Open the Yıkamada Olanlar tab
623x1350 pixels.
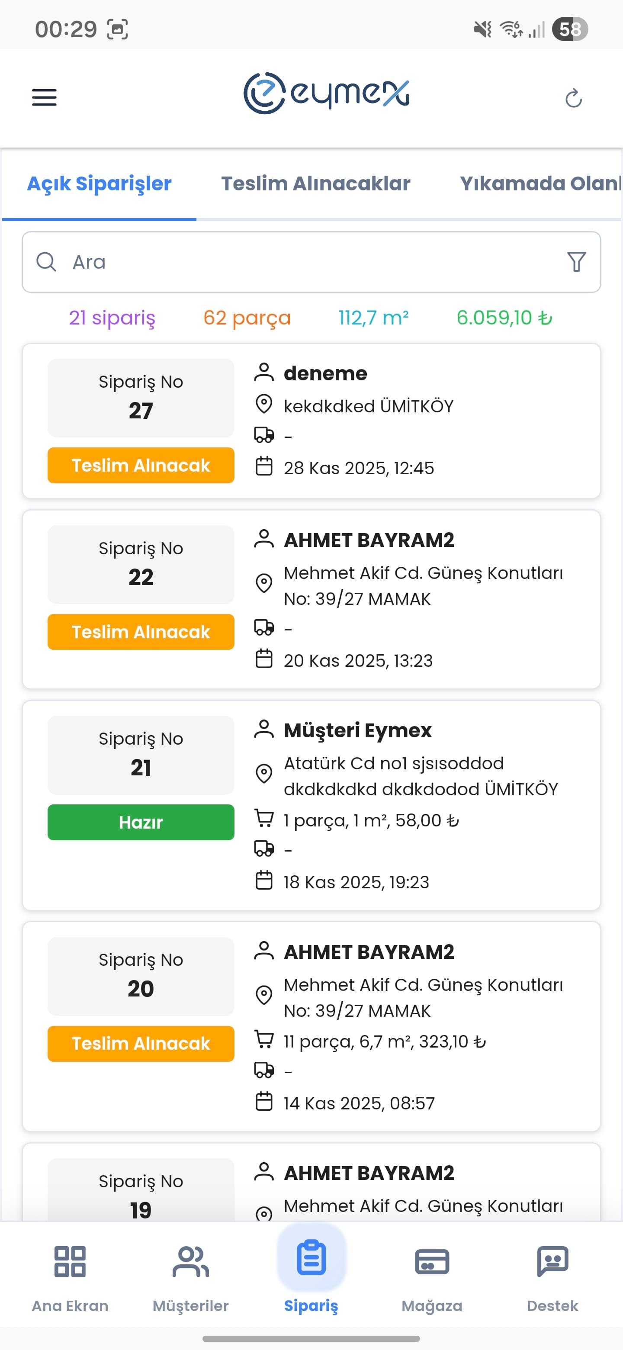coord(540,183)
